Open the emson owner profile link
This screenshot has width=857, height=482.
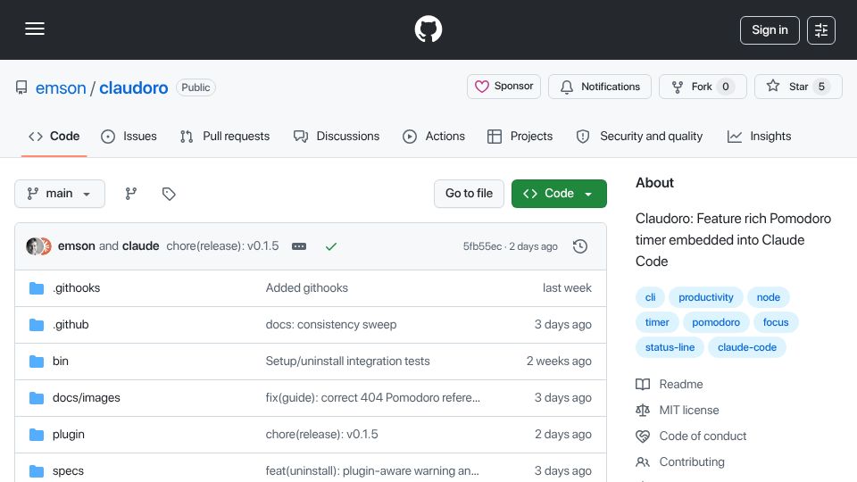click(61, 87)
